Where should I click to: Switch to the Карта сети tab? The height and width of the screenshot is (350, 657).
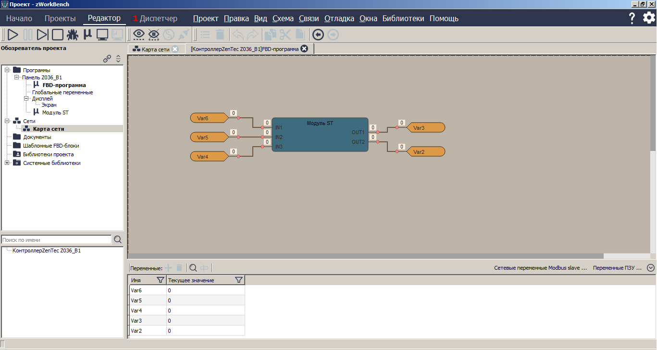pyautogui.click(x=155, y=49)
